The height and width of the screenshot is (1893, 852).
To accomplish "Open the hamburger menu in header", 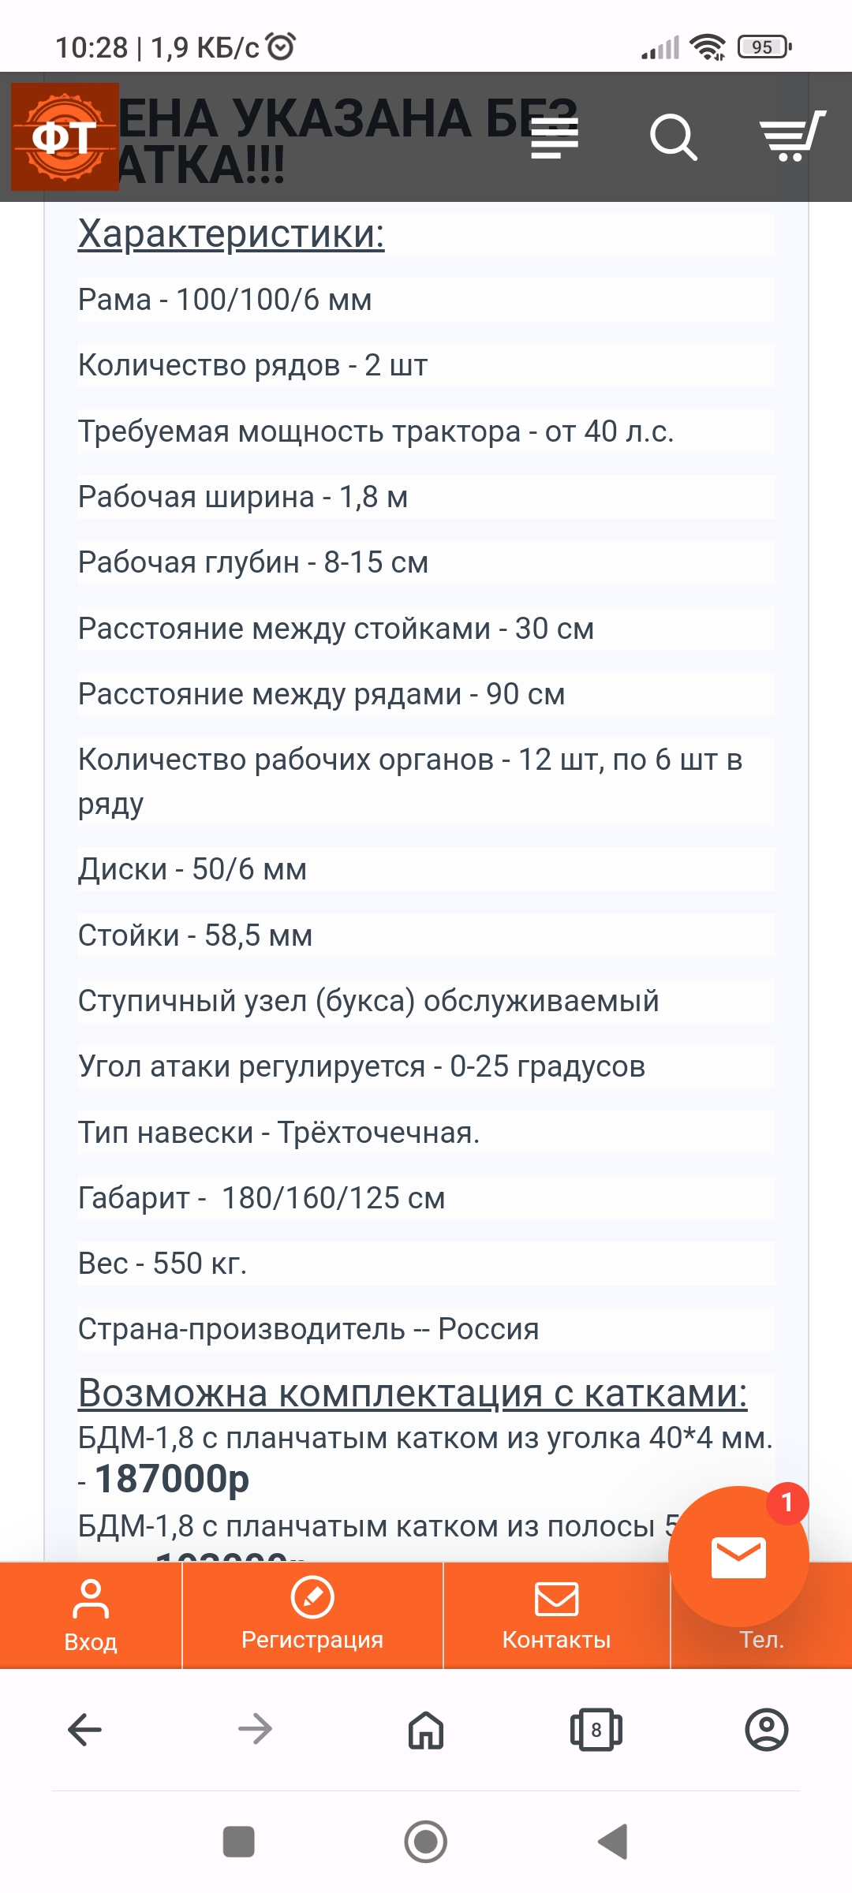I will coord(555,137).
